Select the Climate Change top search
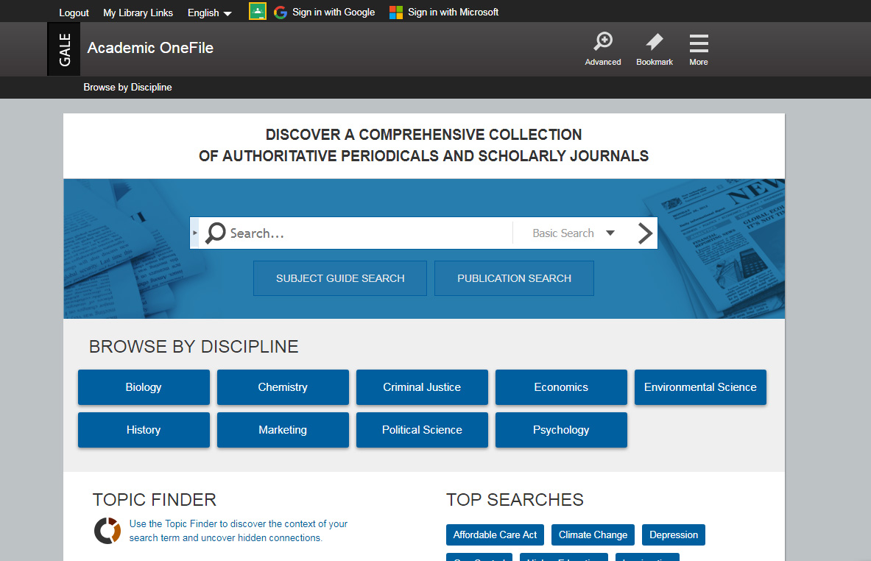The width and height of the screenshot is (871, 561). [593, 534]
